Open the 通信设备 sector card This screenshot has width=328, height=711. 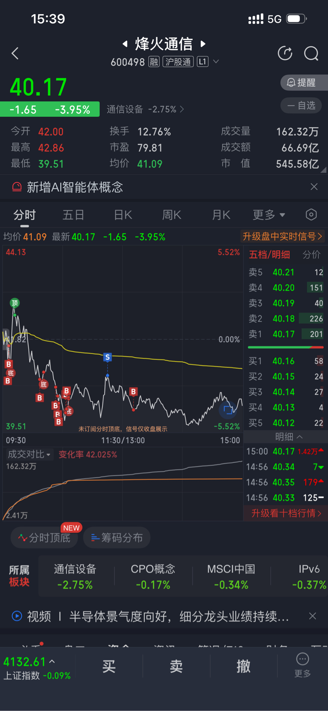[x=75, y=576]
